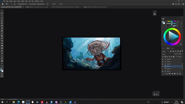Add a layer mask
The image size is (185, 104).
point(170,74)
